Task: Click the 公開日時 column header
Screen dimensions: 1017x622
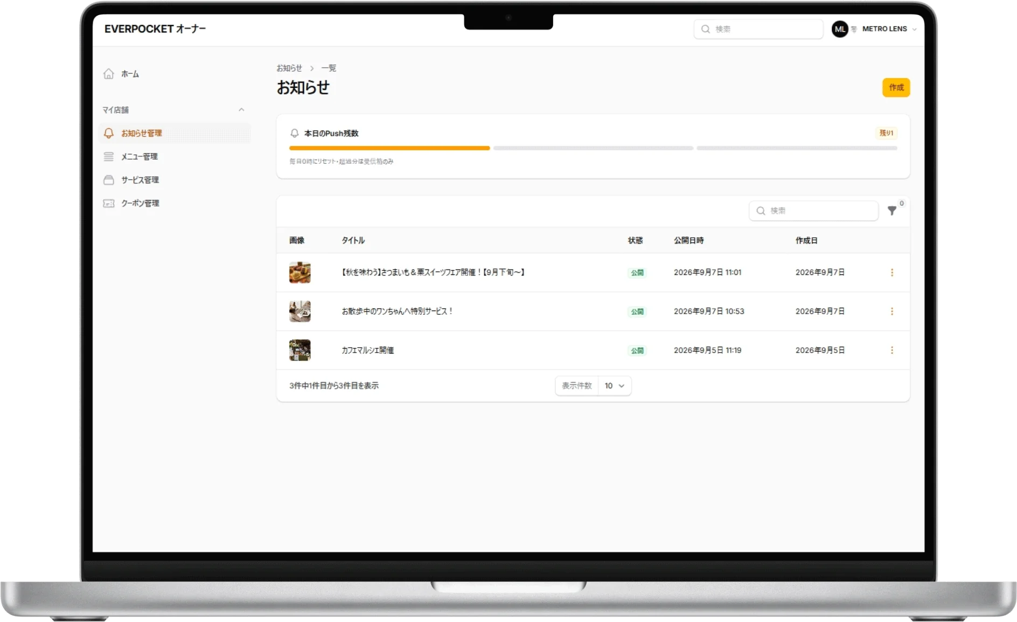Action: point(689,240)
